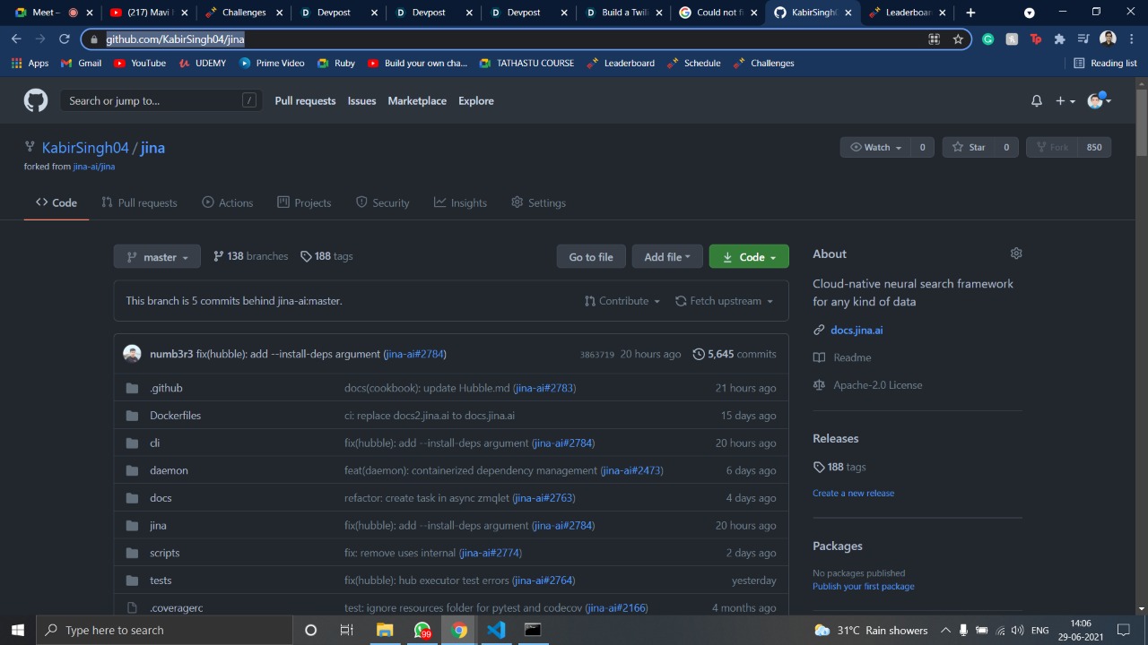Open the terminal app in taskbar

tap(533, 630)
